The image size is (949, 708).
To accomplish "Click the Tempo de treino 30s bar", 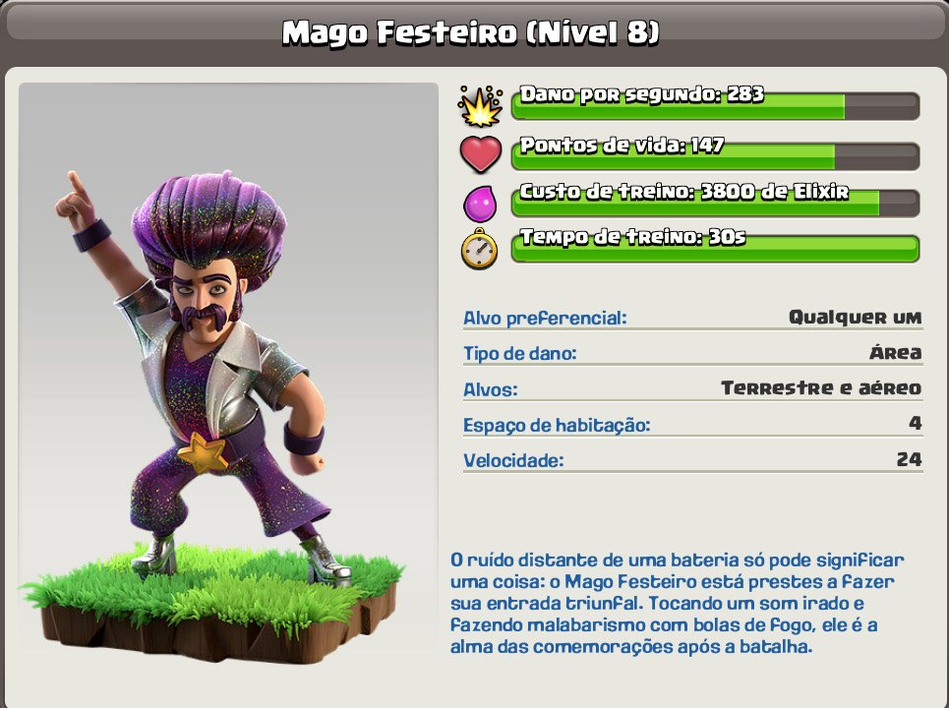I will (715, 248).
